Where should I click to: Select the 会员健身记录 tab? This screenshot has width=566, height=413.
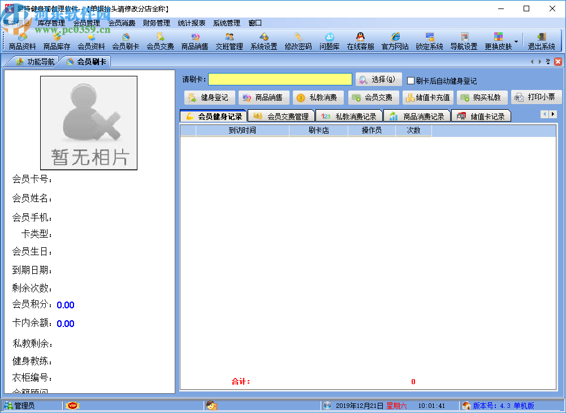coord(214,117)
